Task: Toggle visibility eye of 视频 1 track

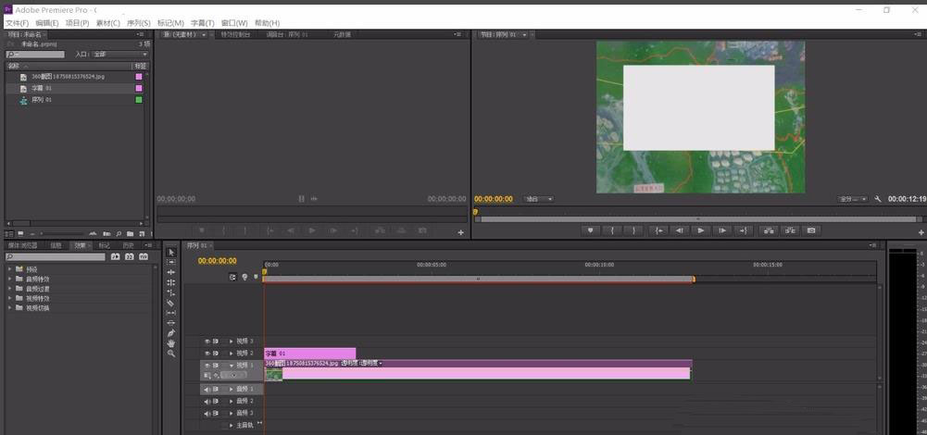Action: [x=207, y=366]
